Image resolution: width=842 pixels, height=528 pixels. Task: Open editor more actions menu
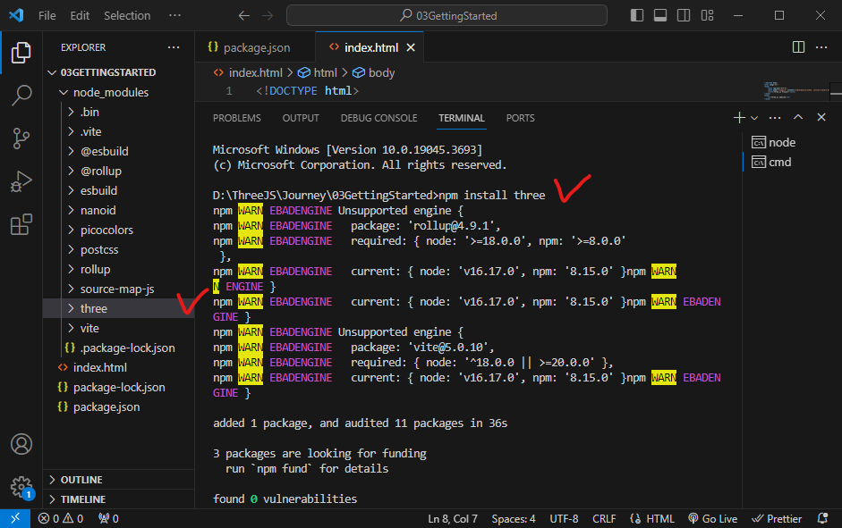(x=821, y=47)
